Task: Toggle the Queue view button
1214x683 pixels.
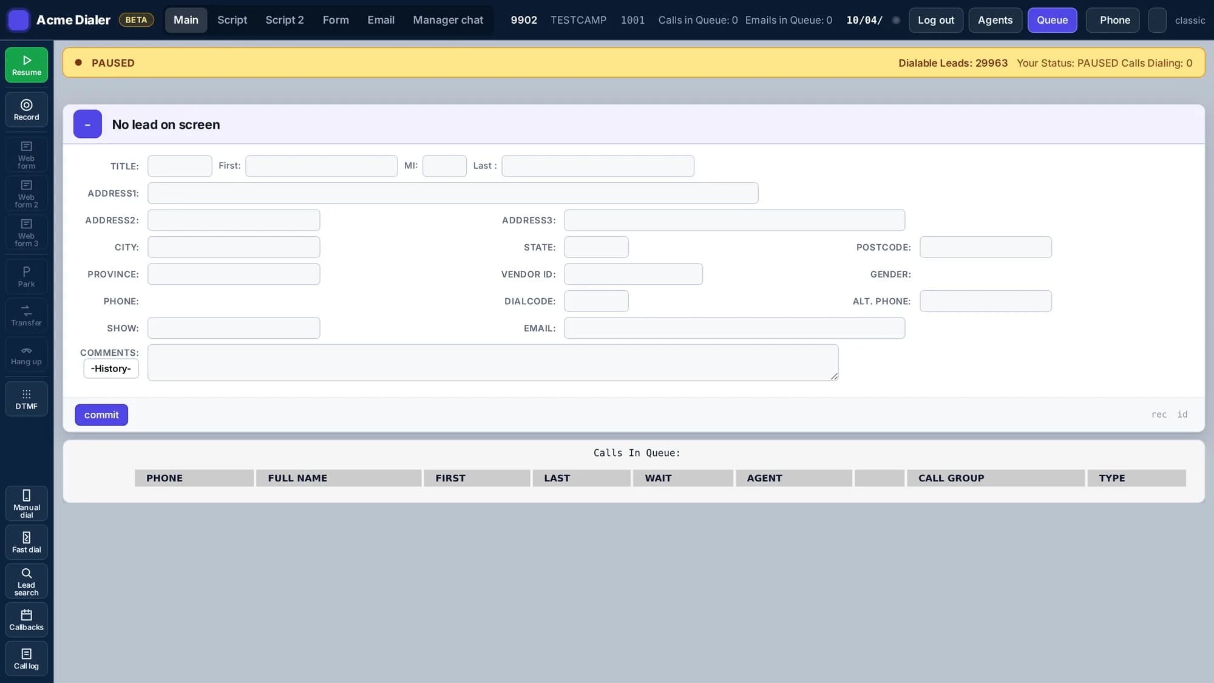Action: pos(1052,20)
